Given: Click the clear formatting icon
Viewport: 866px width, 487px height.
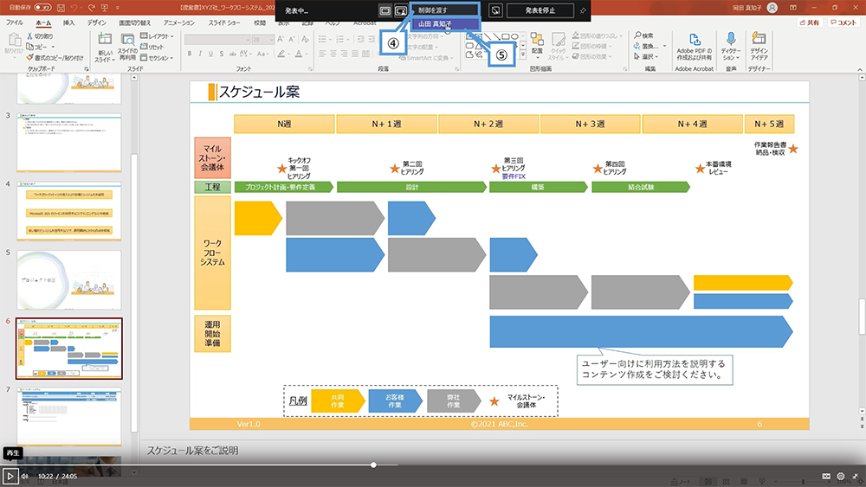Looking at the screenshot, I should [x=305, y=39].
